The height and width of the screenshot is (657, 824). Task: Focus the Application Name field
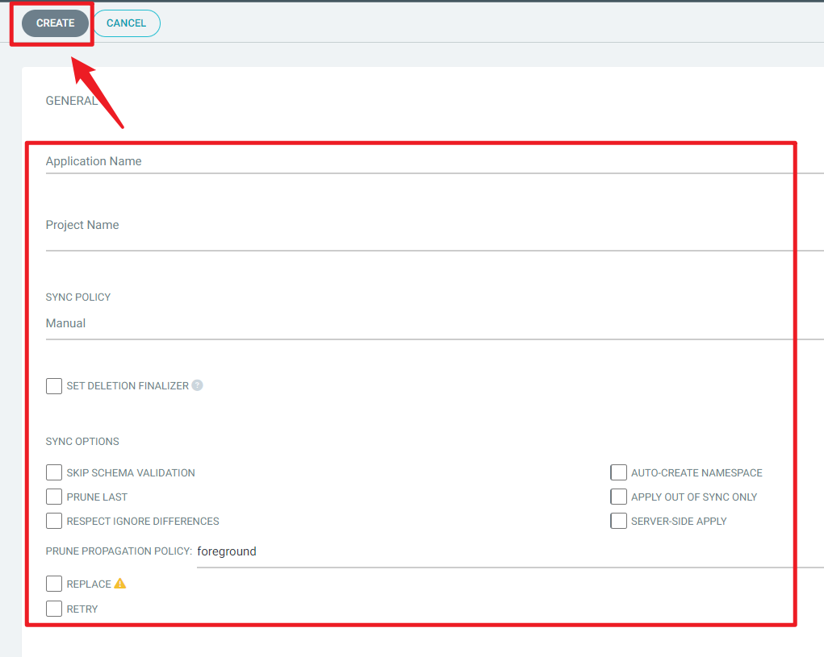(x=434, y=161)
